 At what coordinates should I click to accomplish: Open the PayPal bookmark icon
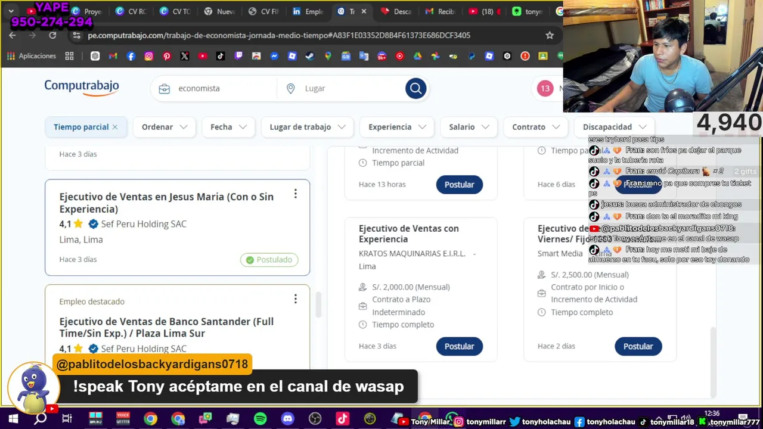(x=472, y=56)
